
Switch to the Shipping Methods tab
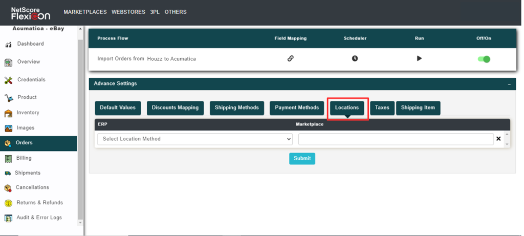[237, 108]
